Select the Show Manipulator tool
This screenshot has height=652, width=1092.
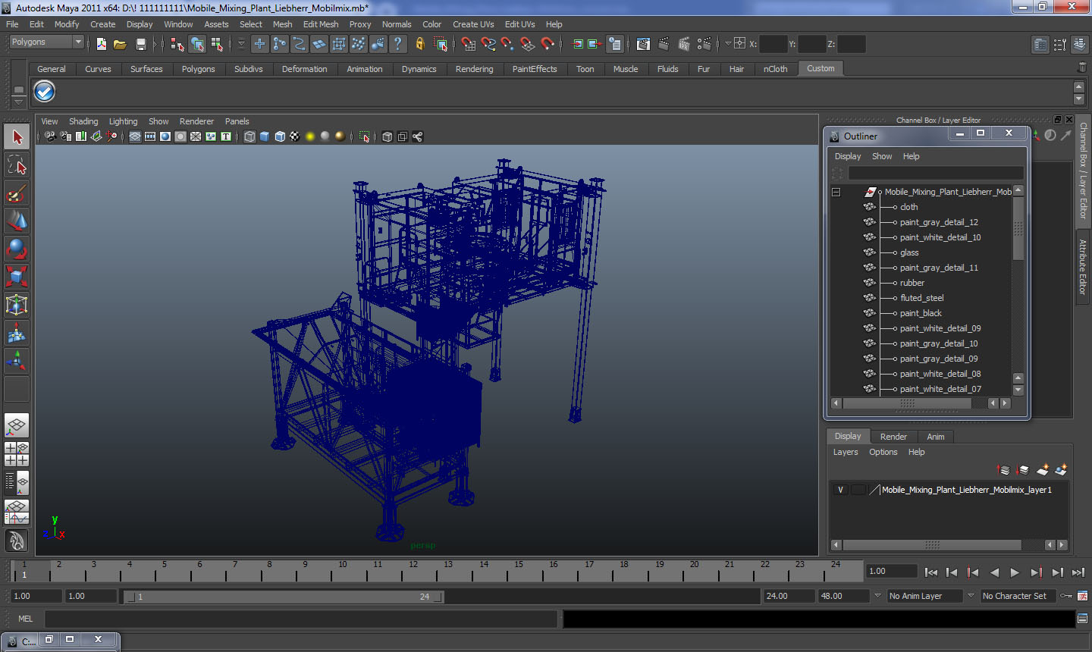click(x=17, y=361)
